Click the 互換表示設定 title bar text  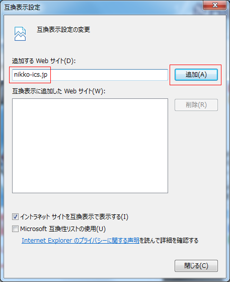[x=22, y=8]
